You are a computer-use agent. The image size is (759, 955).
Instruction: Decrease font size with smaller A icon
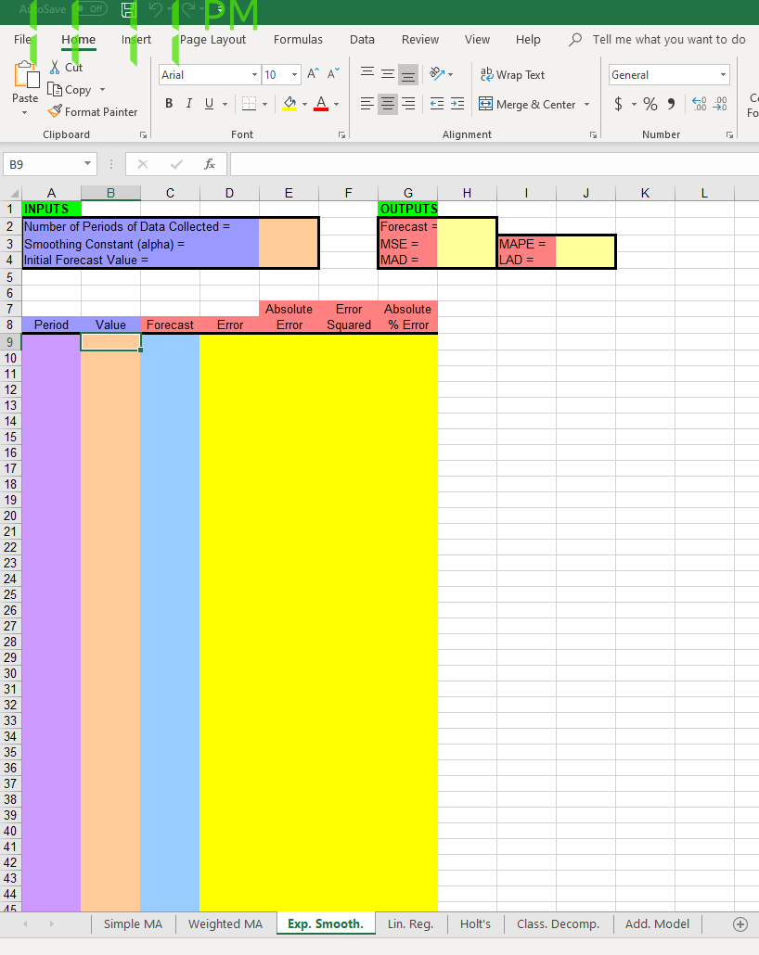[x=333, y=74]
